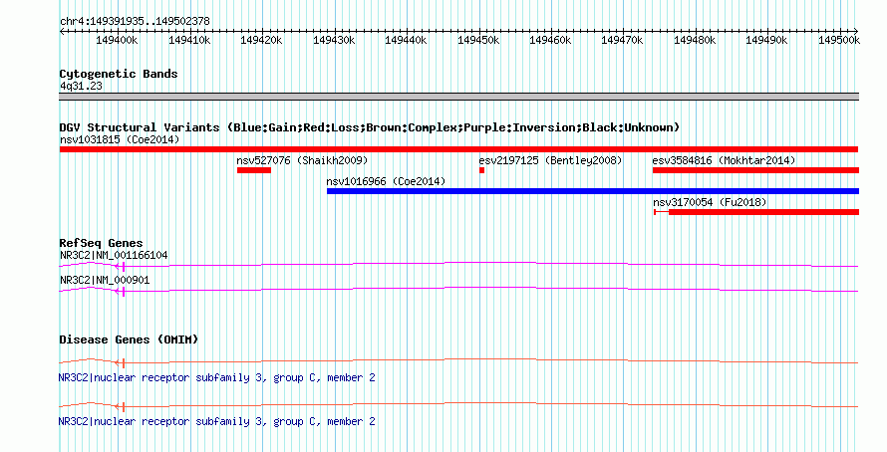Click the esv3584816 (Mokhtar2014) label

(x=724, y=160)
